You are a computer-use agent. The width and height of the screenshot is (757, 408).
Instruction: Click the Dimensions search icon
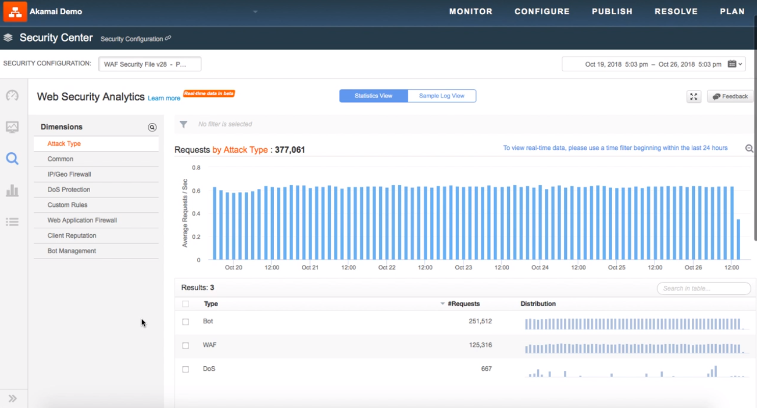coord(152,127)
